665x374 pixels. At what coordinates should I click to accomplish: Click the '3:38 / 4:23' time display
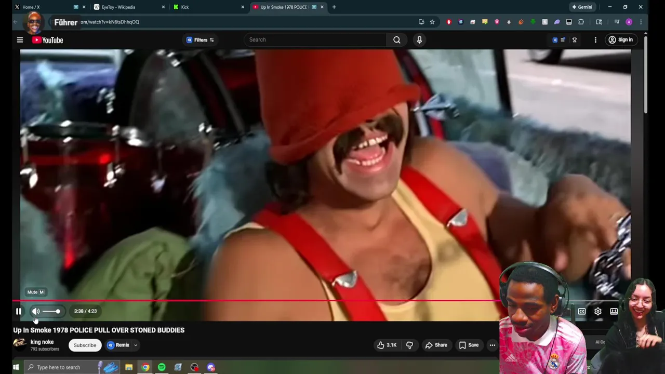coord(85,311)
